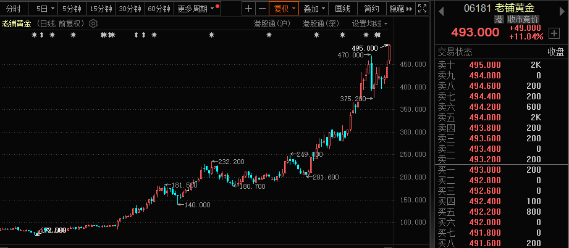Image resolution: width=569 pixels, height=248 pixels.
Task: Open the 复权 dropdown
Action: (x=285, y=9)
